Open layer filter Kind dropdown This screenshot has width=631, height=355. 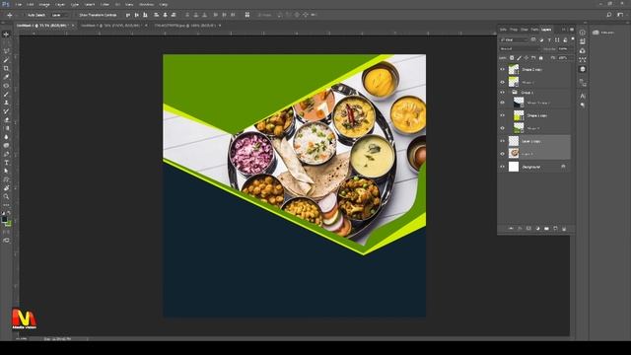[x=514, y=39]
